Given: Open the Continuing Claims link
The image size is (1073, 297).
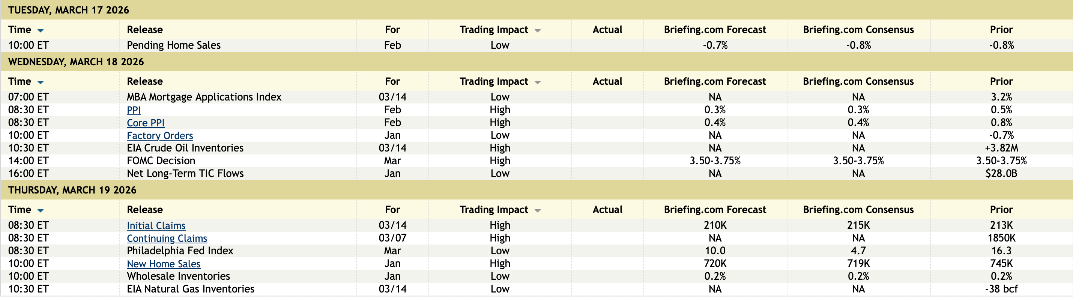Looking at the screenshot, I should pos(167,238).
